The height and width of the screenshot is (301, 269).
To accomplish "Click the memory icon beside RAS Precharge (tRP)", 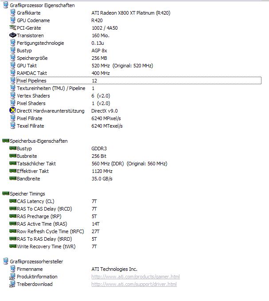I will [13, 216].
